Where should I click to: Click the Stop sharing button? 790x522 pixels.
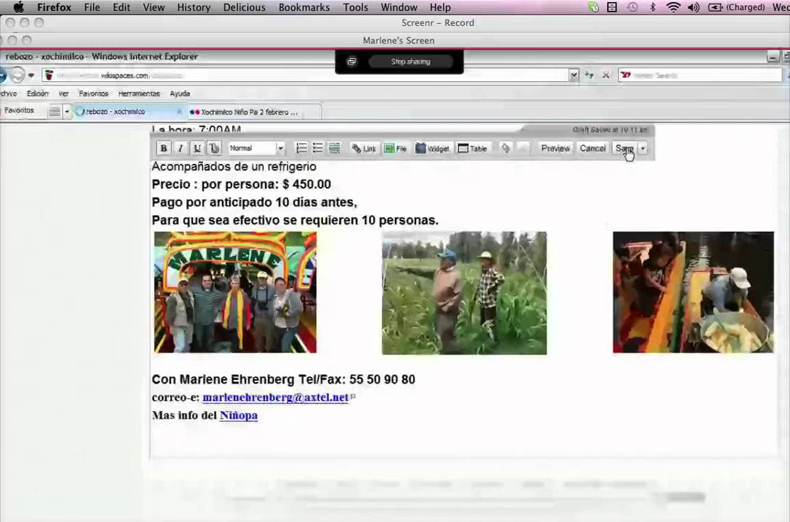coord(411,62)
